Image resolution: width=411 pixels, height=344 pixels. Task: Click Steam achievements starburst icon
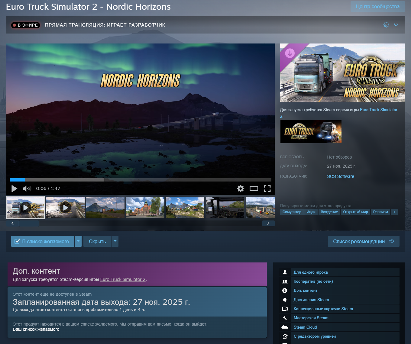(285, 300)
